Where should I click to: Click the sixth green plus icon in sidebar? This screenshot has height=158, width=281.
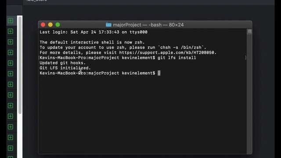(x=11, y=74)
